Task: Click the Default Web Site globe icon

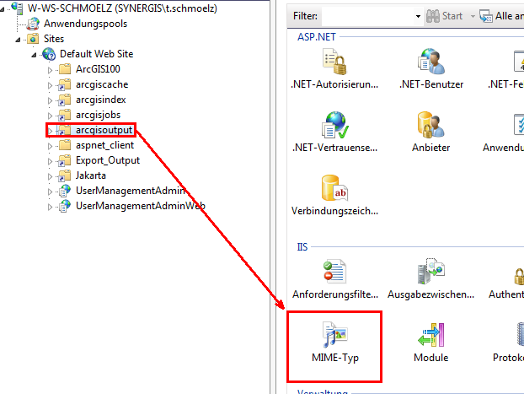Action: 49,54
